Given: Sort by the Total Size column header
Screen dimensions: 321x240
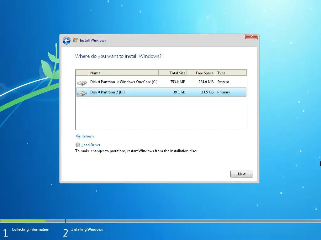Looking at the screenshot, I should point(173,73).
